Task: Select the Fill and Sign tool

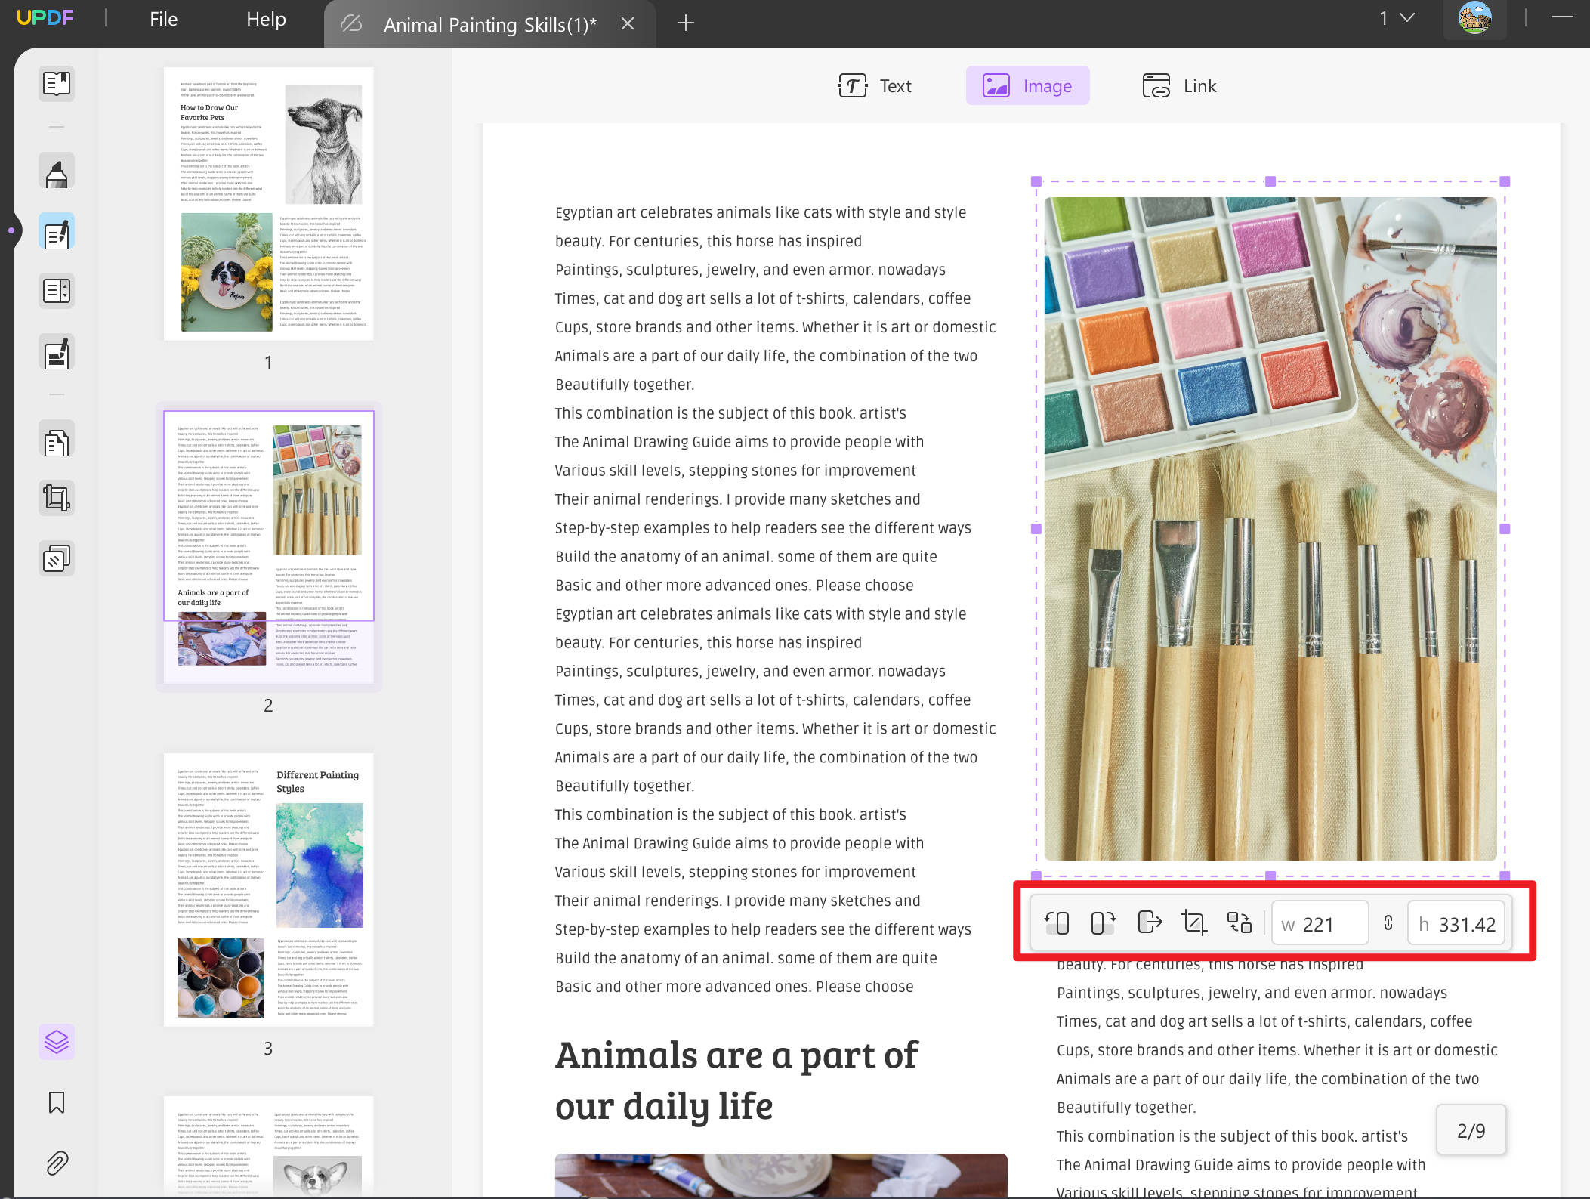Action: (x=56, y=352)
